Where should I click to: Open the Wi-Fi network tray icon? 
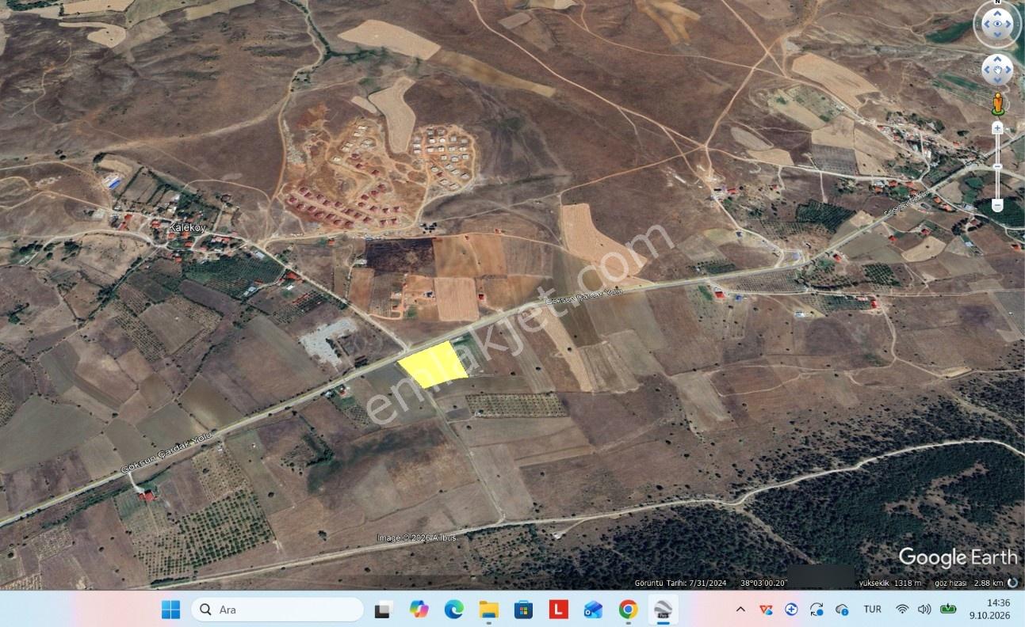coord(902,610)
